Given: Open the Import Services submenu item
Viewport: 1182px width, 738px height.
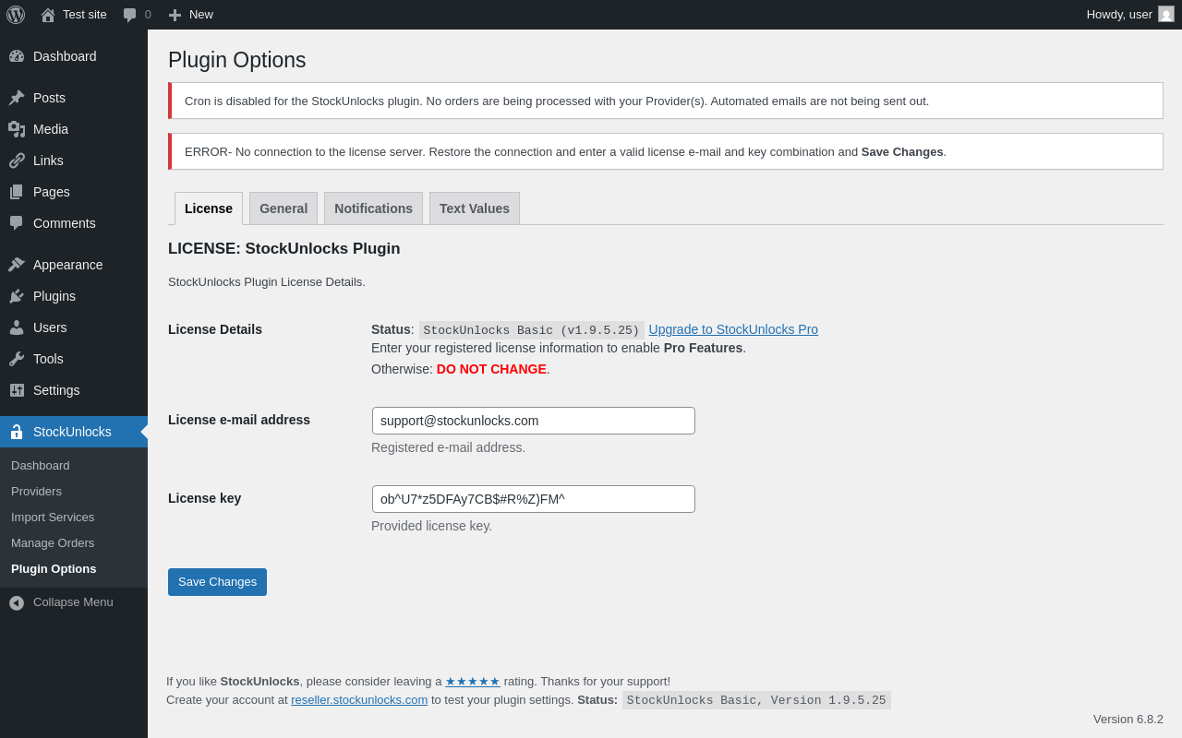Looking at the screenshot, I should point(53,517).
